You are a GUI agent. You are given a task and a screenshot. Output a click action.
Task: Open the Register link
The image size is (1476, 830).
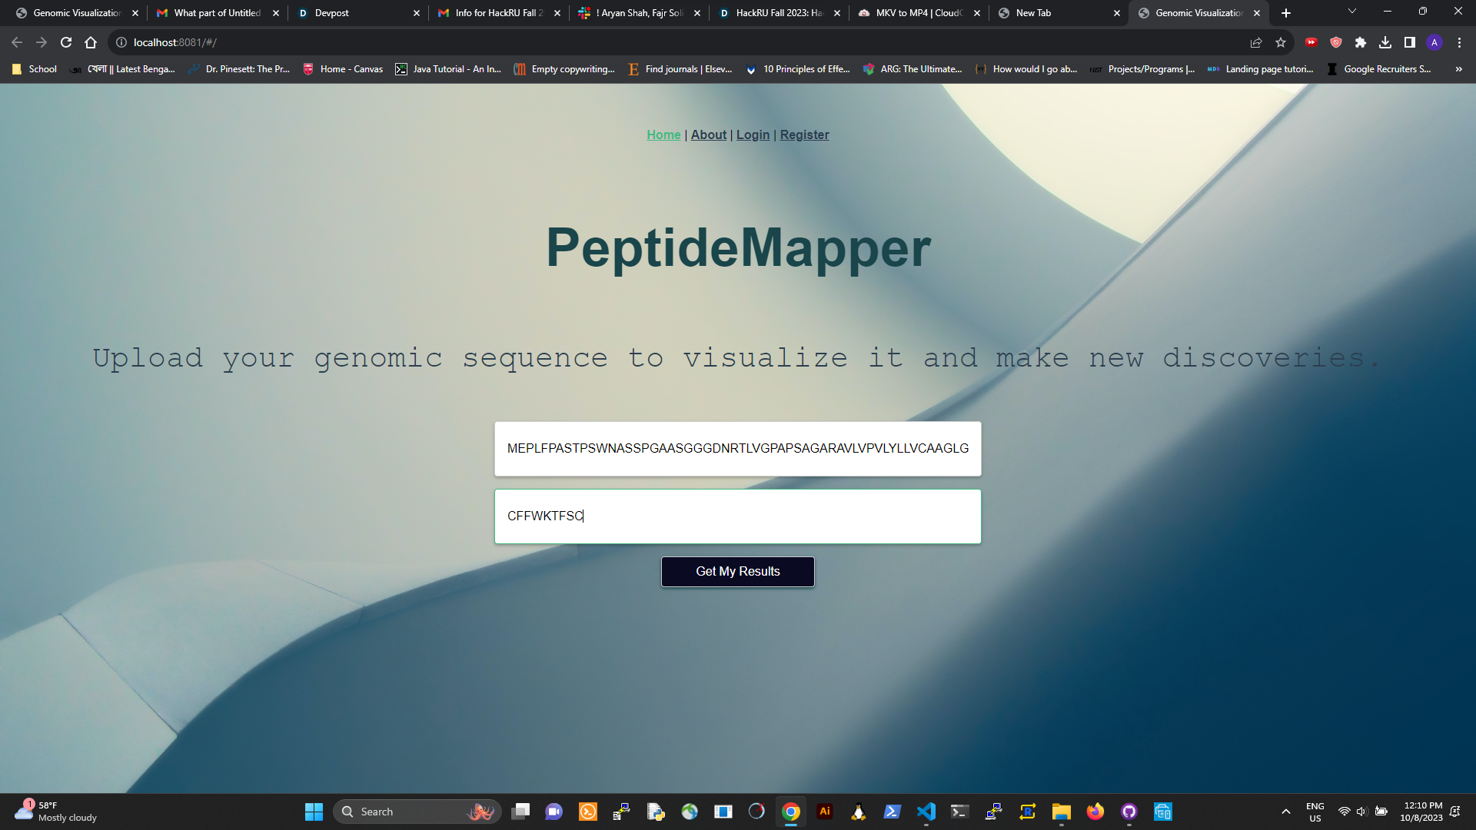point(804,134)
